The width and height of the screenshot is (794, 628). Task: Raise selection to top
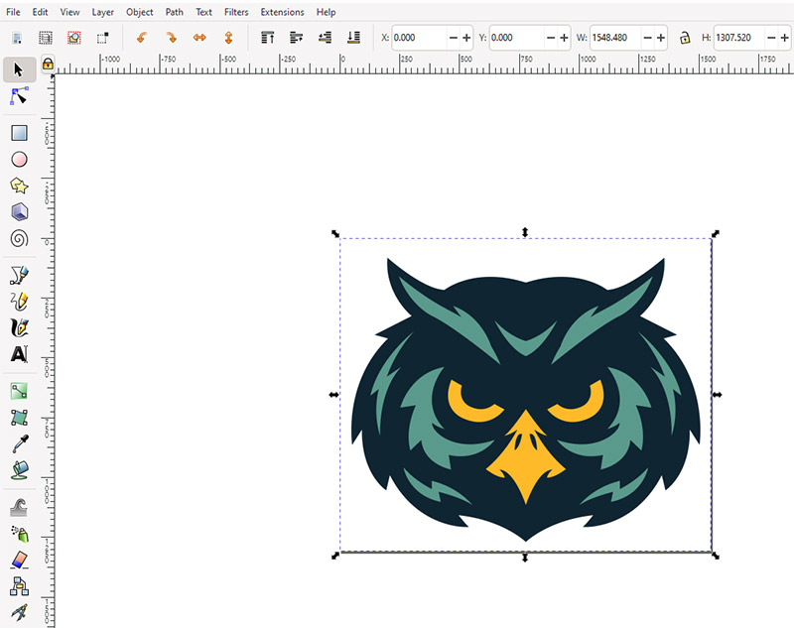pyautogui.click(x=267, y=38)
